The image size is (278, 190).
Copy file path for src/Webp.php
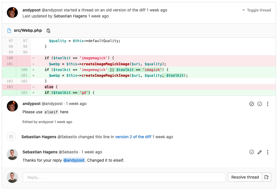[x=48, y=30]
